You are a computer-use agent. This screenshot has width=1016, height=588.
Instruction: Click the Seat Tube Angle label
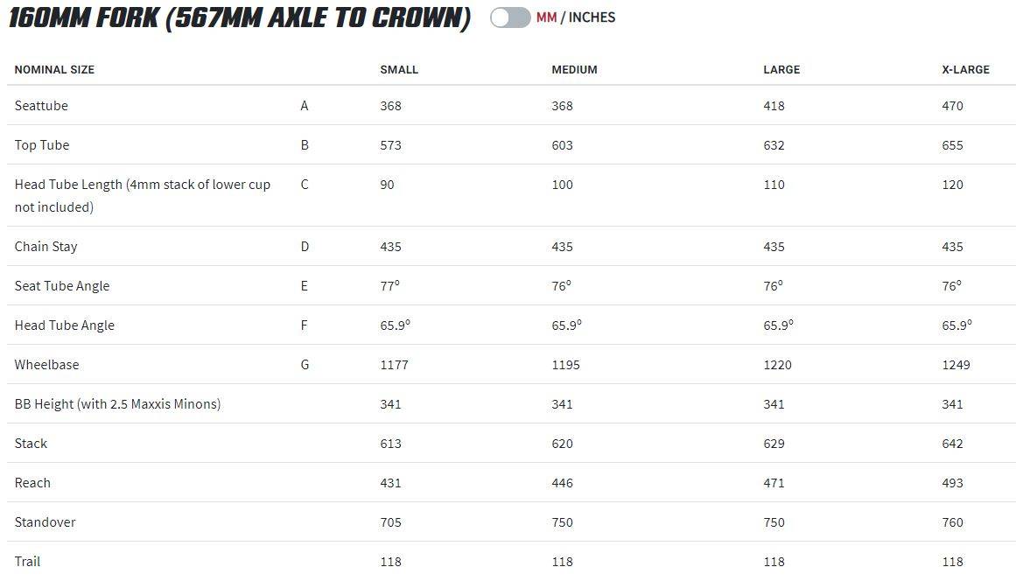click(61, 286)
